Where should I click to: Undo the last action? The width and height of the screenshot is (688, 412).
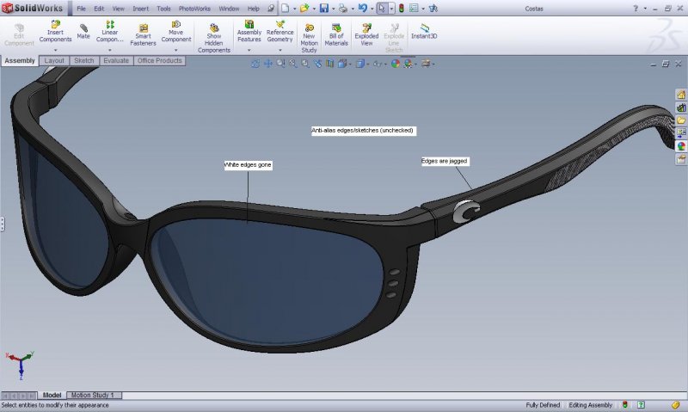(x=362, y=8)
